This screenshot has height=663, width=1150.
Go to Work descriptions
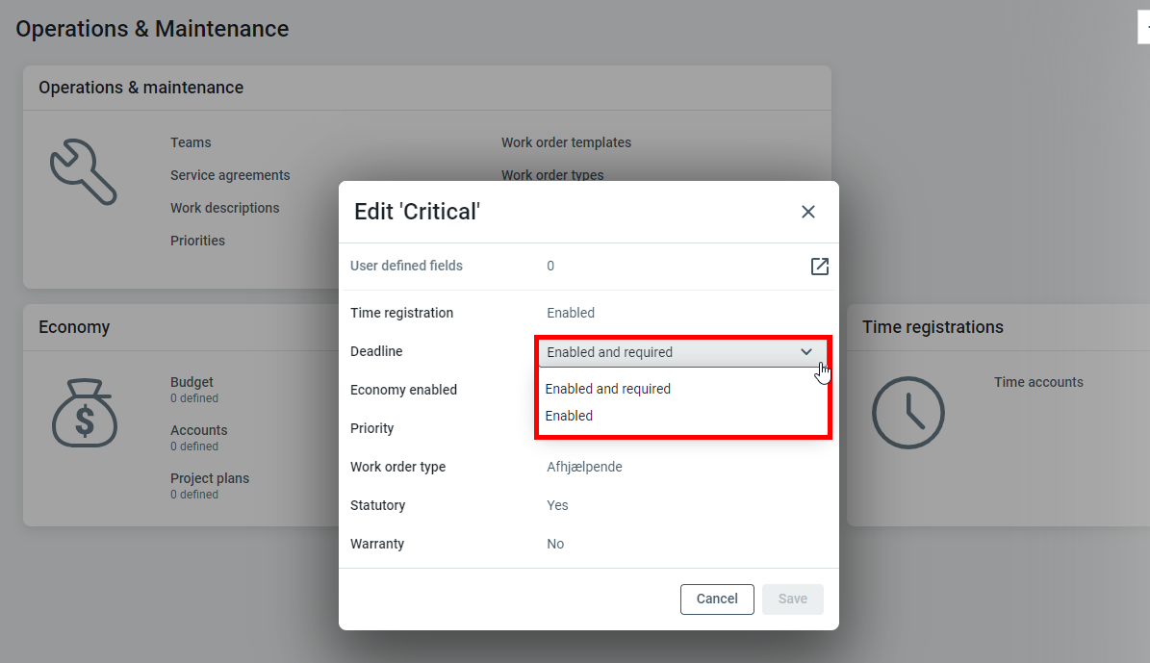(224, 208)
